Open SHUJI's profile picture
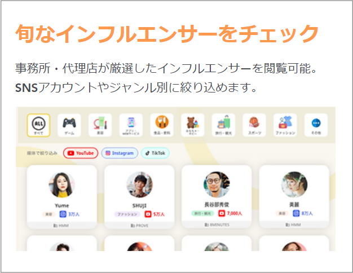The image size is (353, 273). coord(139,185)
